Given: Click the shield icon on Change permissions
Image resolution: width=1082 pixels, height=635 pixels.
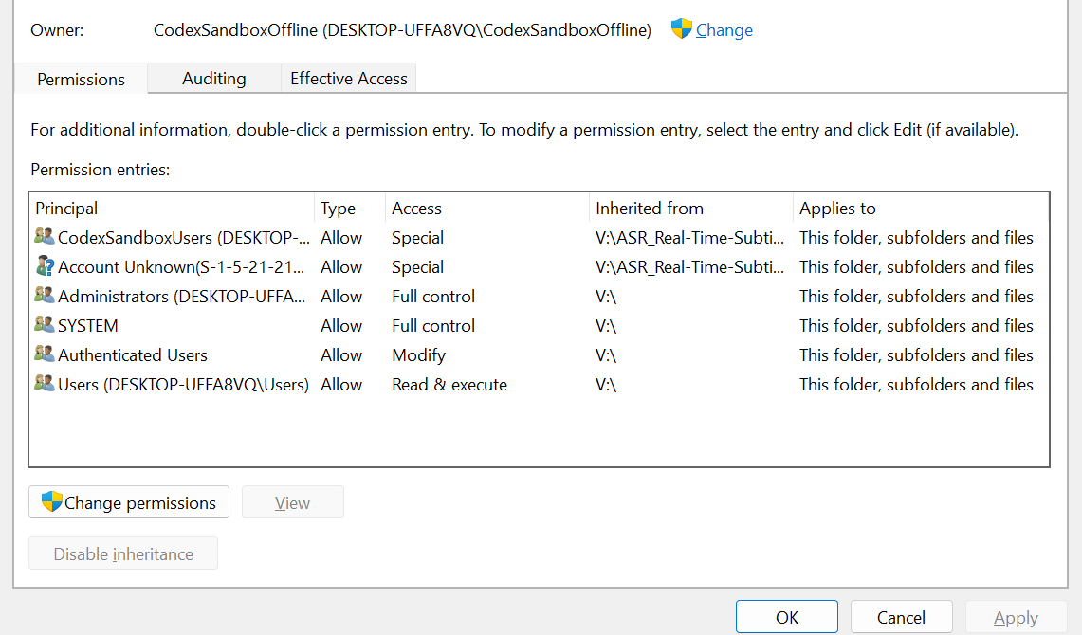Looking at the screenshot, I should 52,502.
